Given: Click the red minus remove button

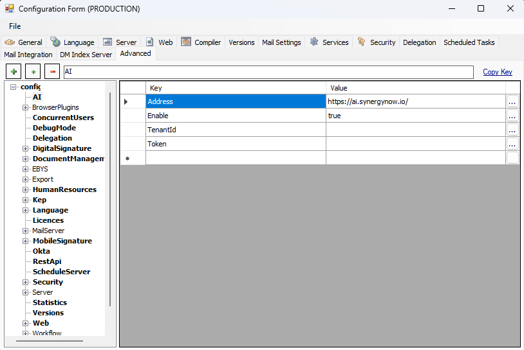Looking at the screenshot, I should 52,72.
